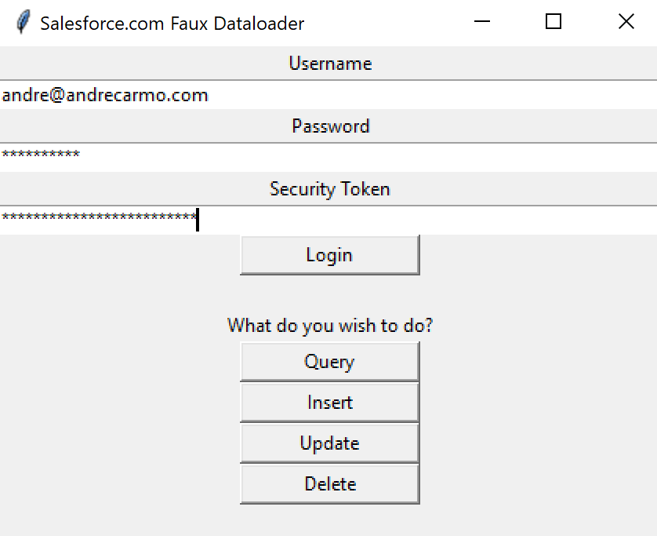This screenshot has width=657, height=536.
Task: Click into the masked Password field
Action: point(328,157)
